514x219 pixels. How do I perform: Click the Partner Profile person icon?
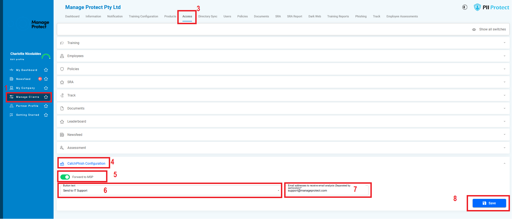[x=11, y=106]
